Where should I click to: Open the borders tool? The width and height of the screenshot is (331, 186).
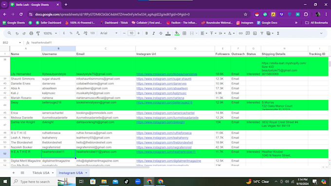click(184, 34)
